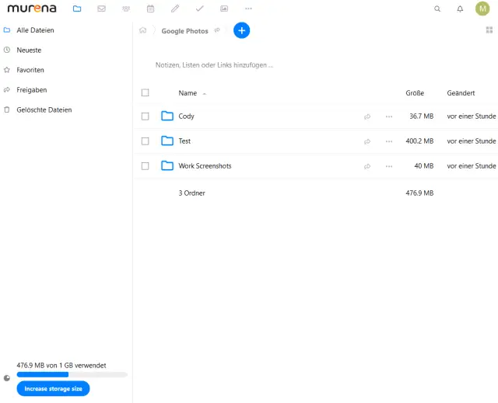Screen dimensions: 498x403
Task: Open the Mail app icon in top bar
Action: [x=101, y=9]
